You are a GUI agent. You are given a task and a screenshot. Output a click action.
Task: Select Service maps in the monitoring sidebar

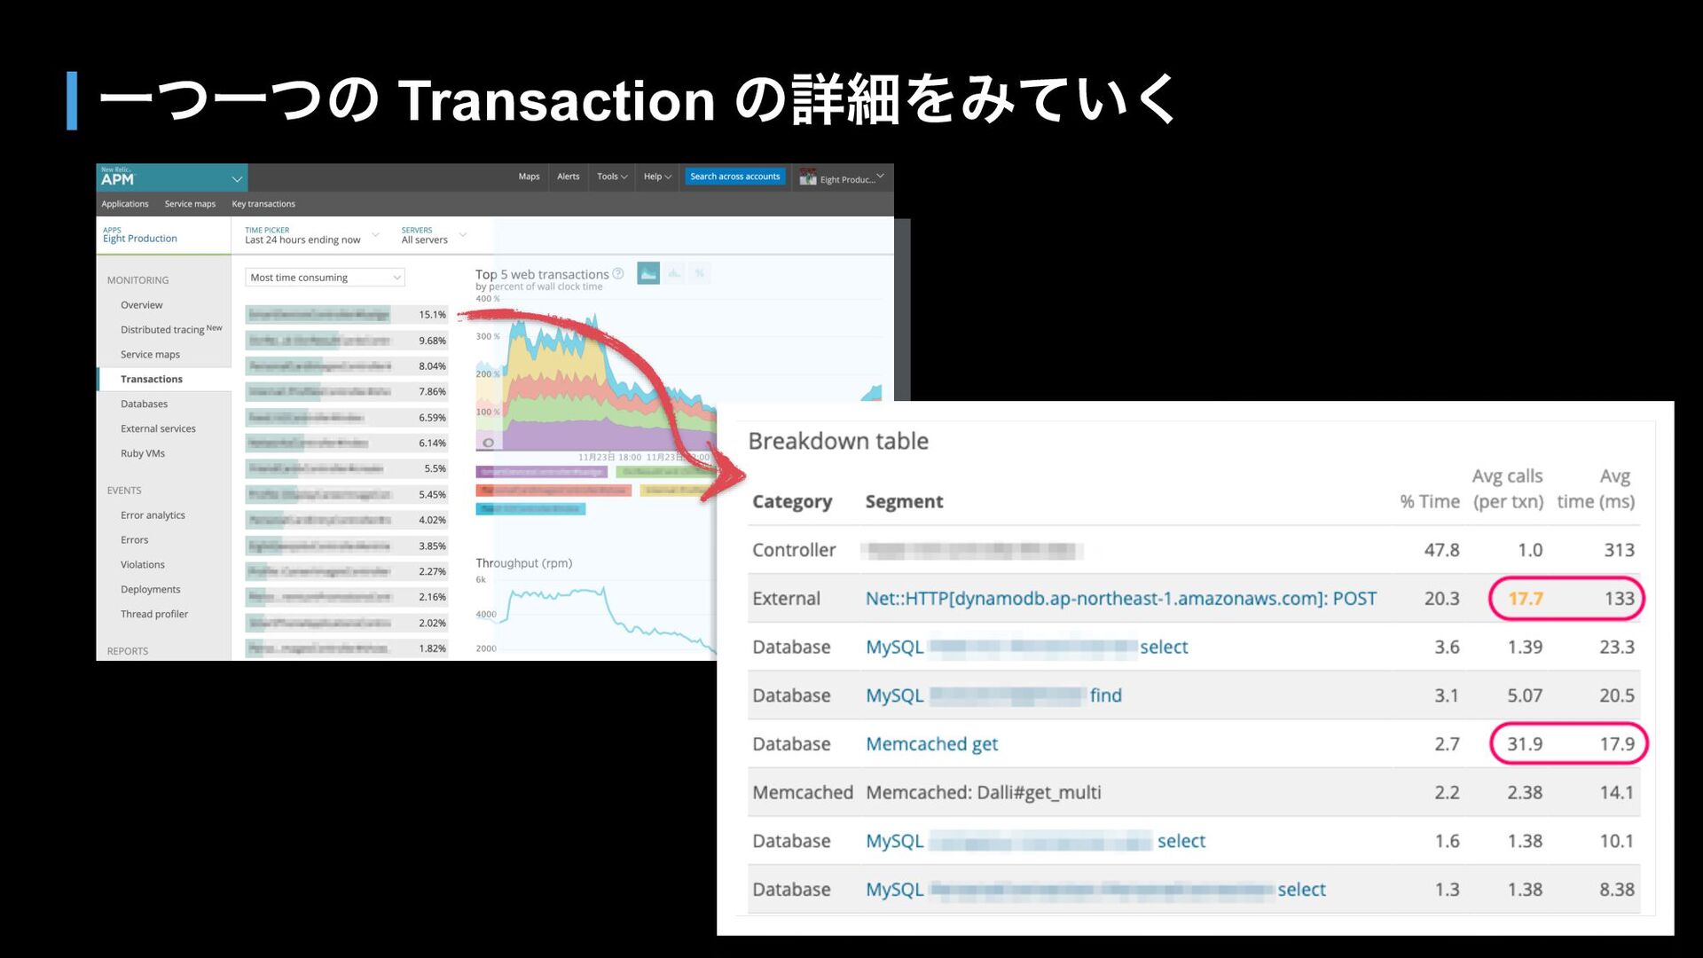[150, 355]
